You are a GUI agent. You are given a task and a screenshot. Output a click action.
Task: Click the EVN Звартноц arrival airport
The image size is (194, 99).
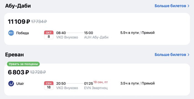coord(96,88)
